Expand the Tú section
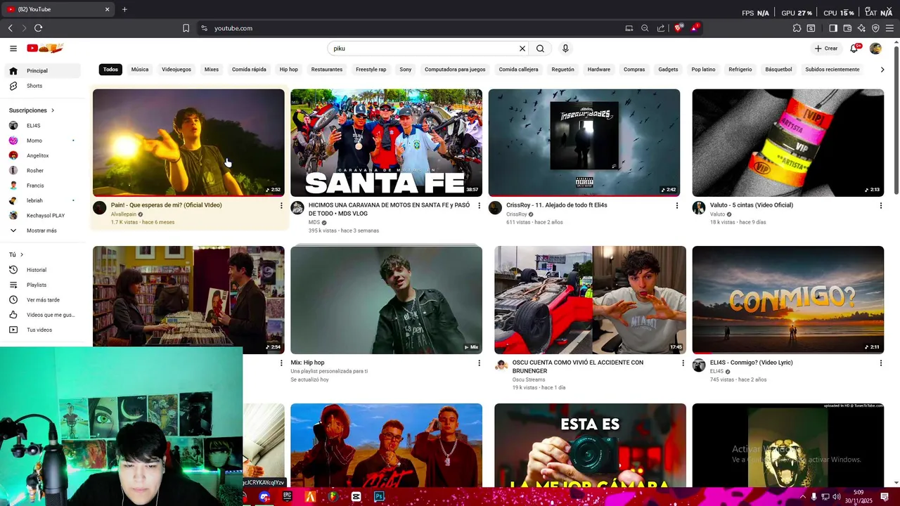This screenshot has height=506, width=900. click(16, 254)
